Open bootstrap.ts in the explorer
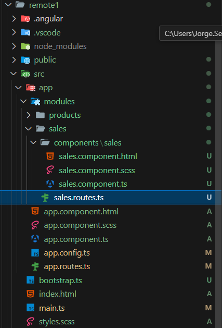 tap(111, 281)
